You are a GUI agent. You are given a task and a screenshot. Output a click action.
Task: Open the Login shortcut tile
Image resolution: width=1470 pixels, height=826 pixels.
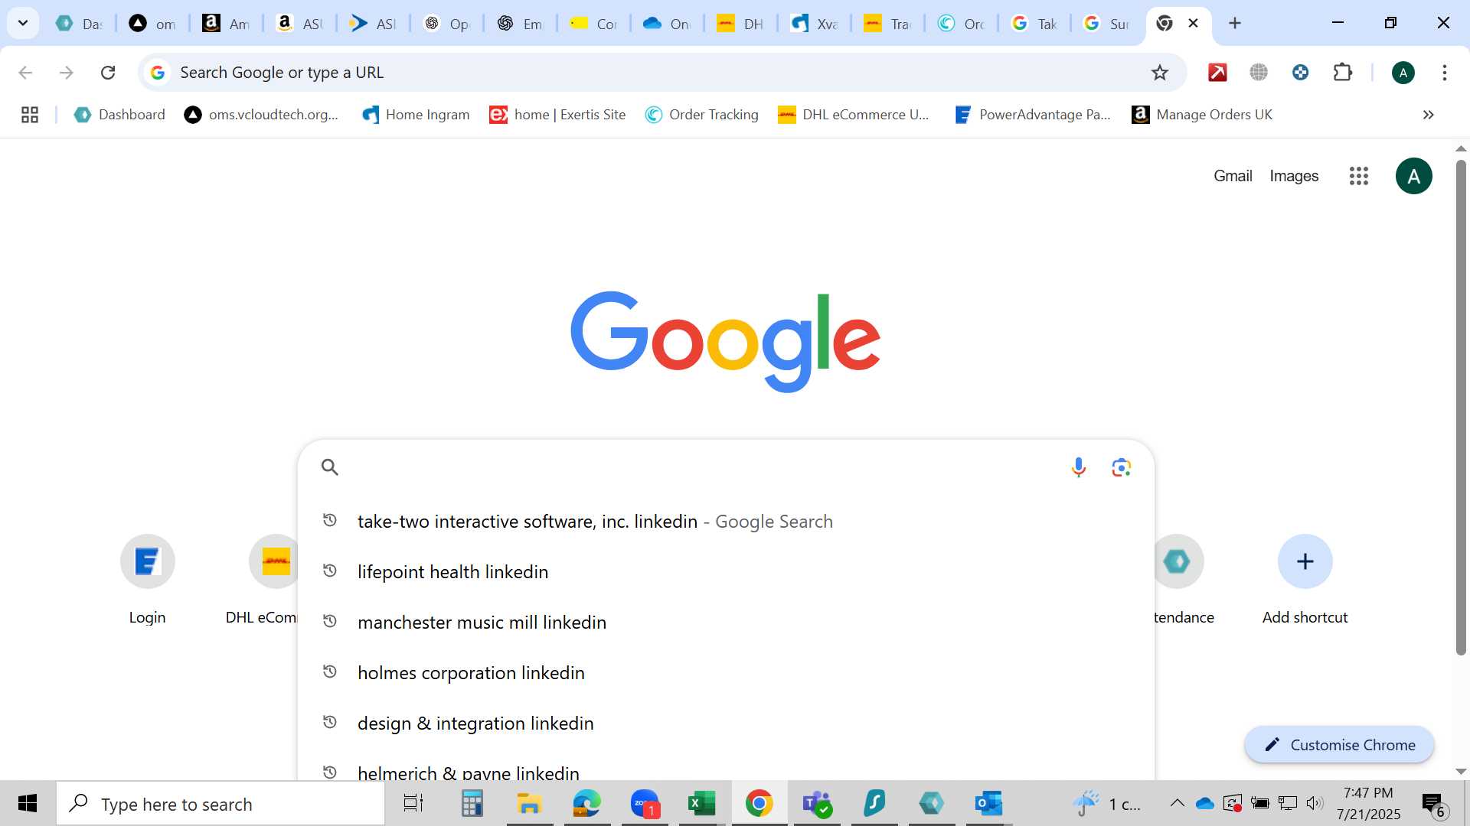(147, 580)
